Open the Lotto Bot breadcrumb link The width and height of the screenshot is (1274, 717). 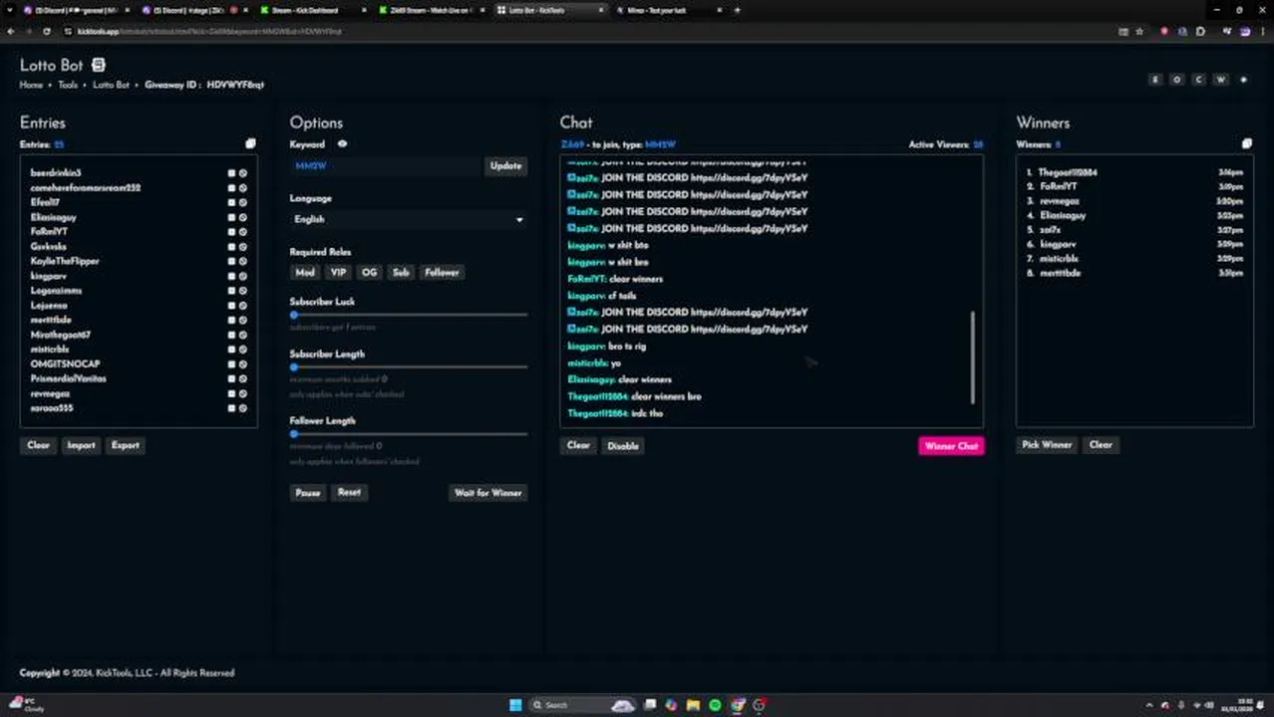point(111,85)
